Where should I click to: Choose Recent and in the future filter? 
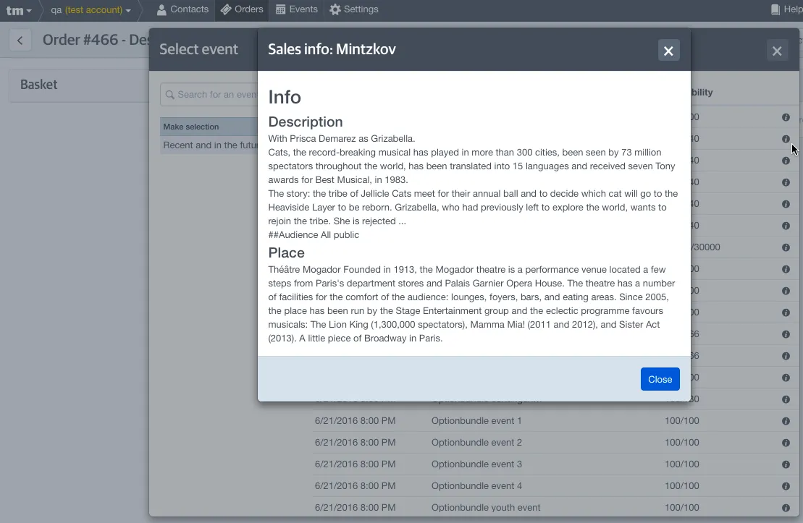click(210, 145)
